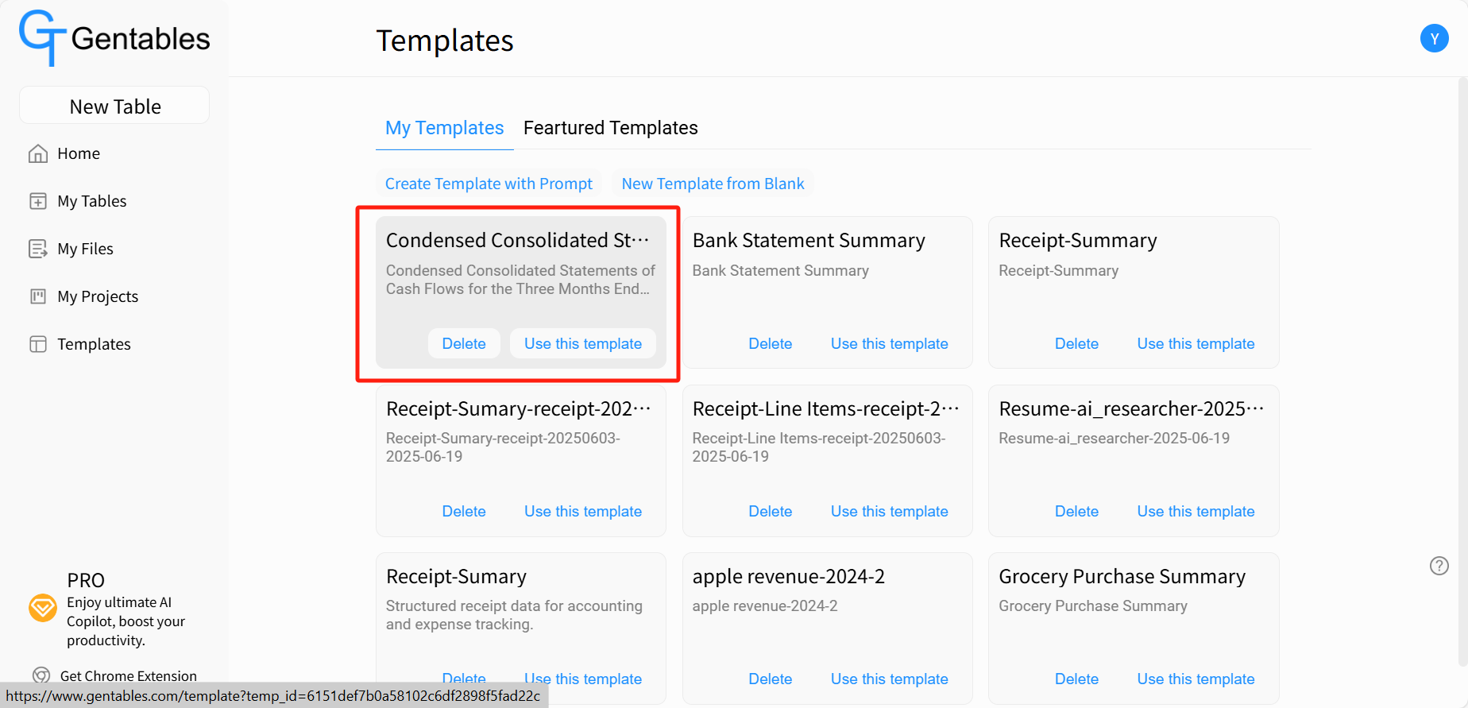Click the My Tables sidebar icon

tap(38, 201)
